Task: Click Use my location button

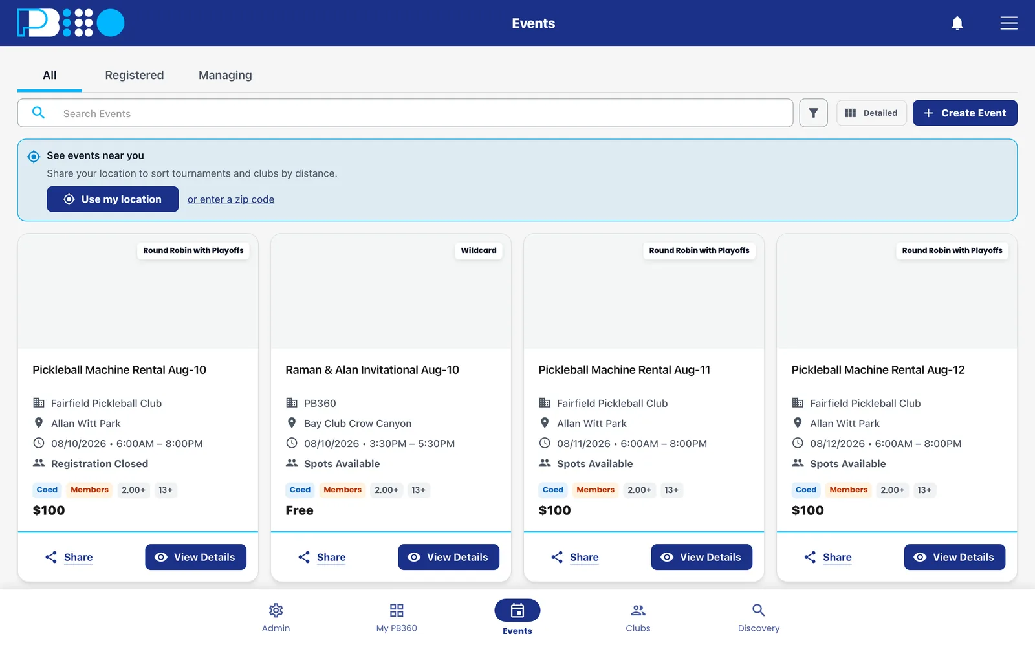Action: [x=113, y=199]
